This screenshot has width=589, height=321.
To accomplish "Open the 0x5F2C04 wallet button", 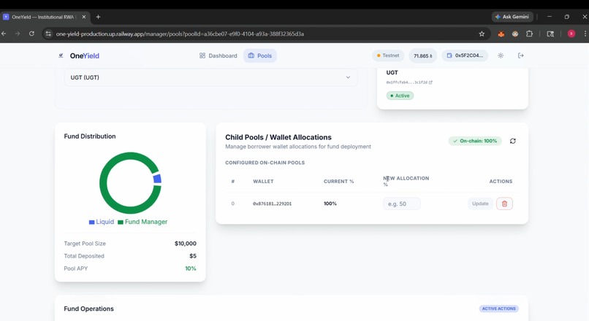I will point(465,55).
